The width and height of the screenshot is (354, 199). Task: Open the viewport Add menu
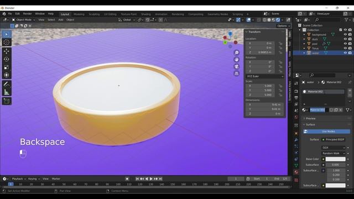click(x=61, y=20)
